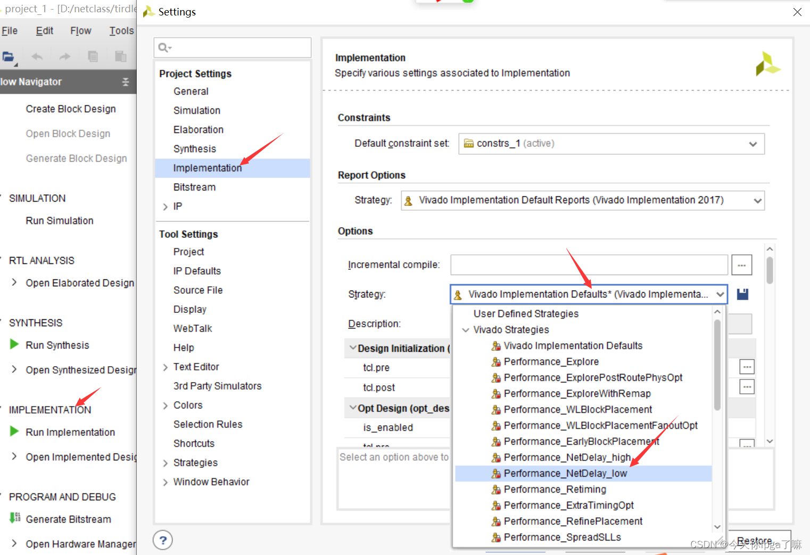Open help via the question mark icon
The width and height of the screenshot is (810, 555).
pos(163,540)
